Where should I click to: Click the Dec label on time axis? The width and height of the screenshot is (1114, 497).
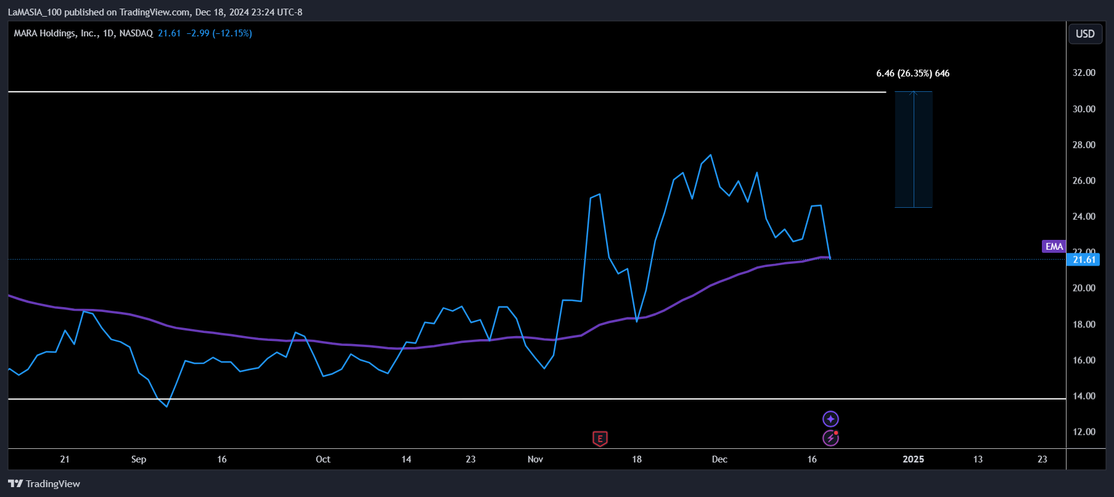719,459
